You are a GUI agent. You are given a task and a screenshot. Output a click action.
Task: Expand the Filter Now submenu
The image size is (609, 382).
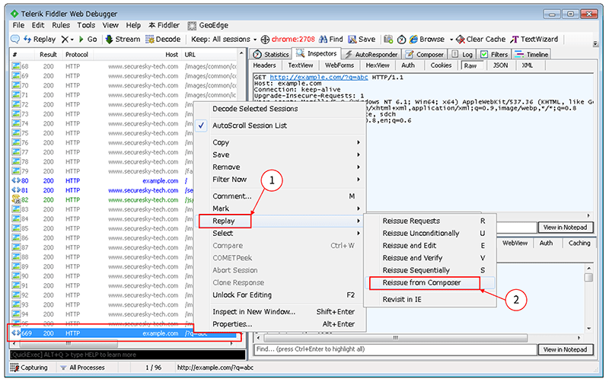[279, 180]
